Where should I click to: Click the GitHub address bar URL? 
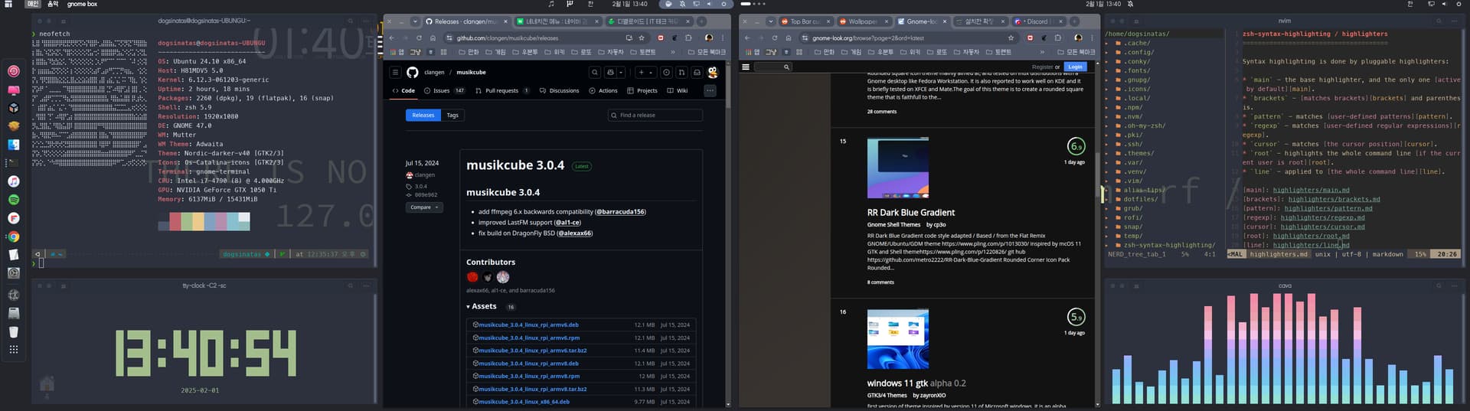click(508, 38)
